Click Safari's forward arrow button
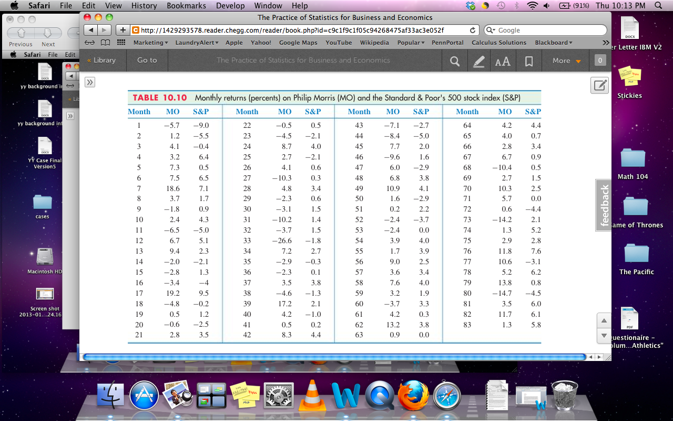This screenshot has width=673, height=421. (x=104, y=30)
